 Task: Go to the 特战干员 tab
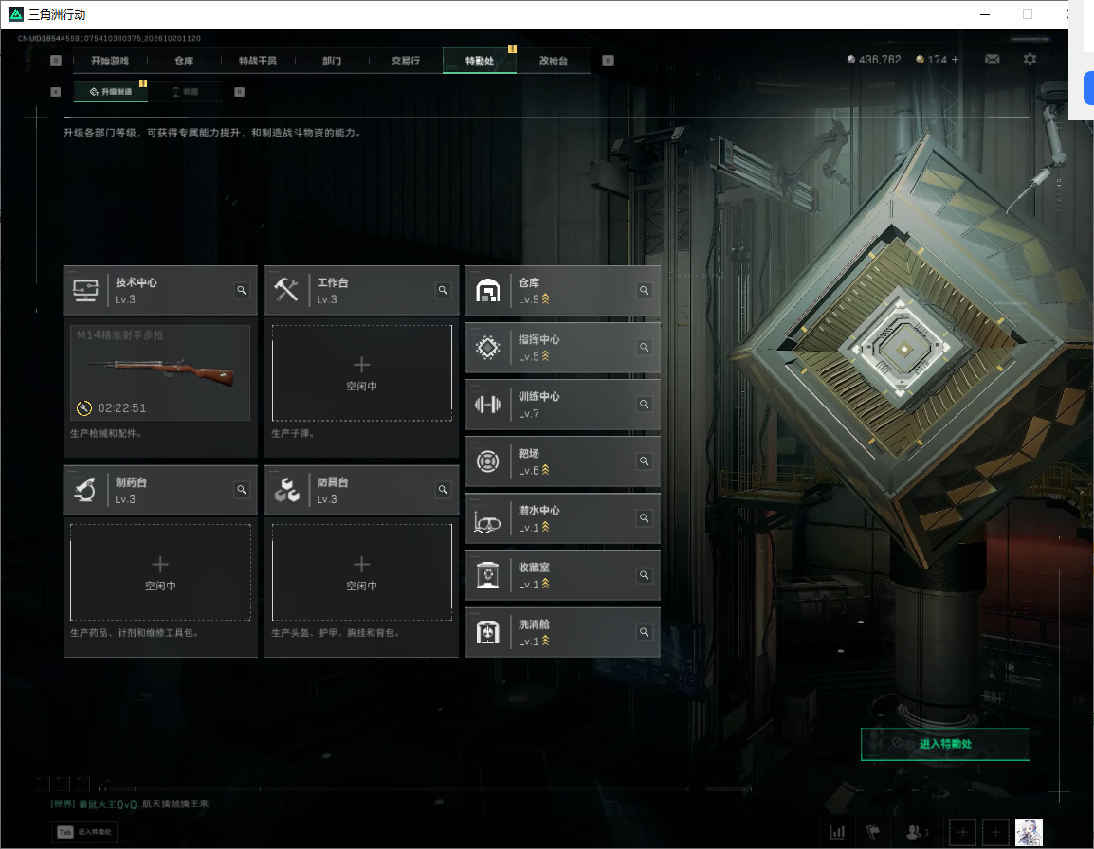[258, 61]
